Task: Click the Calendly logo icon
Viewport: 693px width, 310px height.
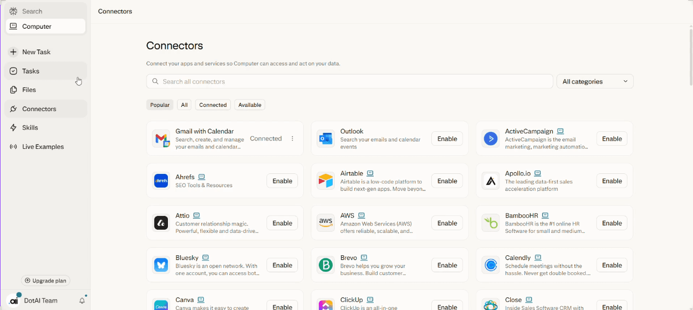Action: [x=490, y=265]
